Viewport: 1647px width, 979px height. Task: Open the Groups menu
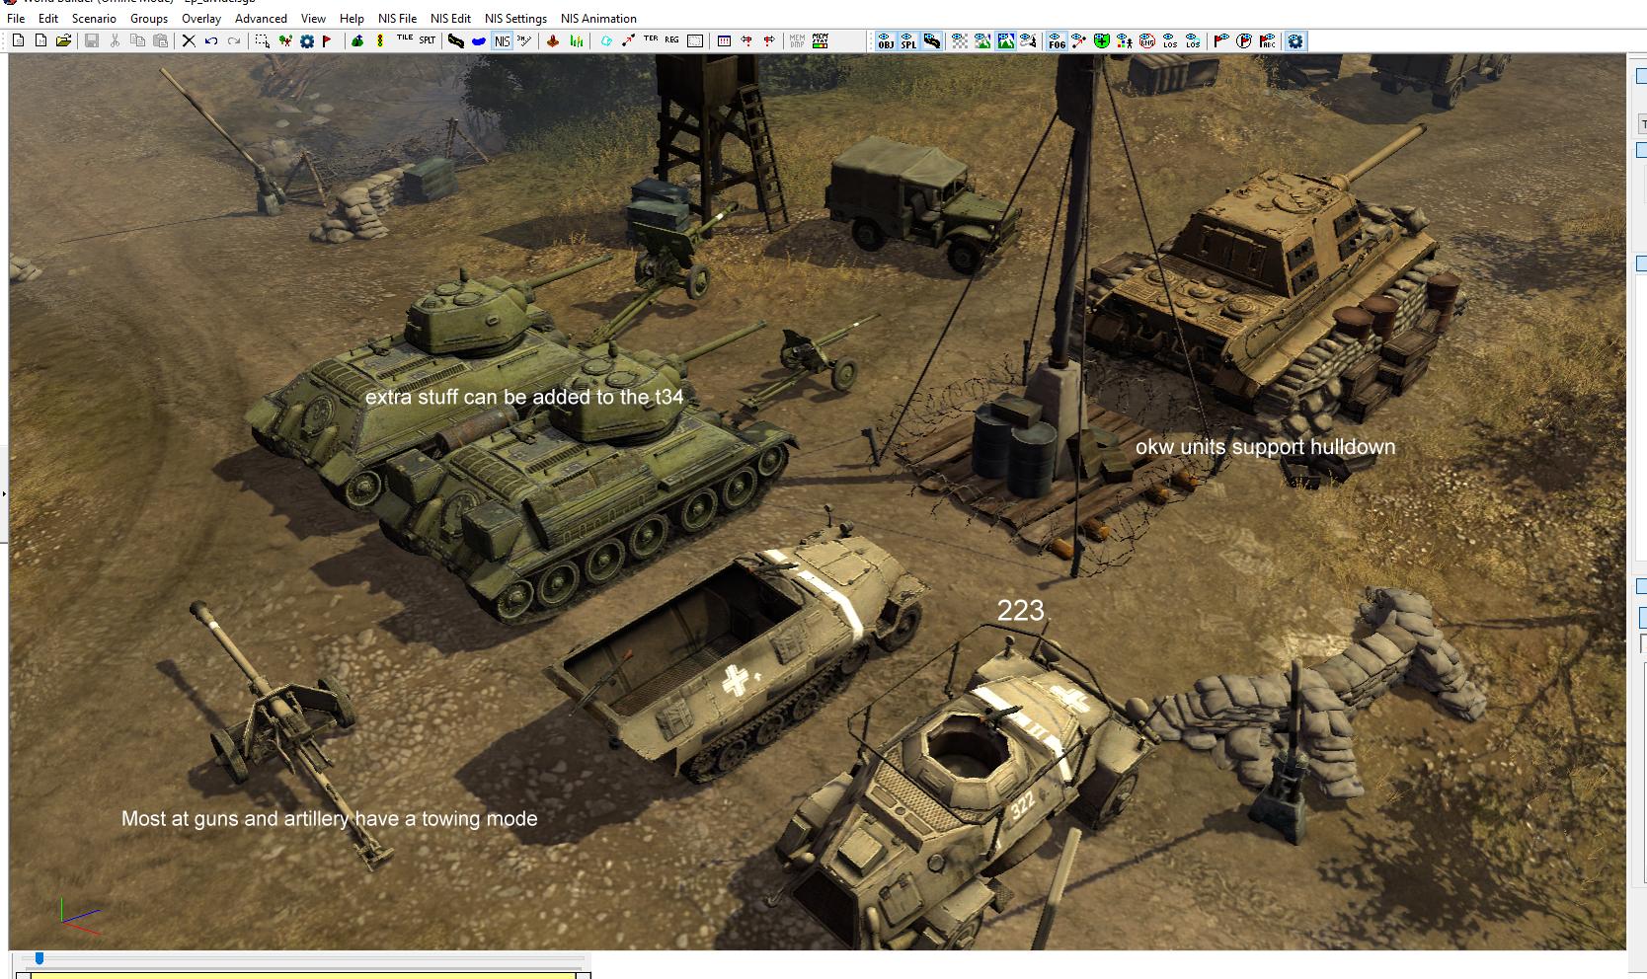point(149,18)
